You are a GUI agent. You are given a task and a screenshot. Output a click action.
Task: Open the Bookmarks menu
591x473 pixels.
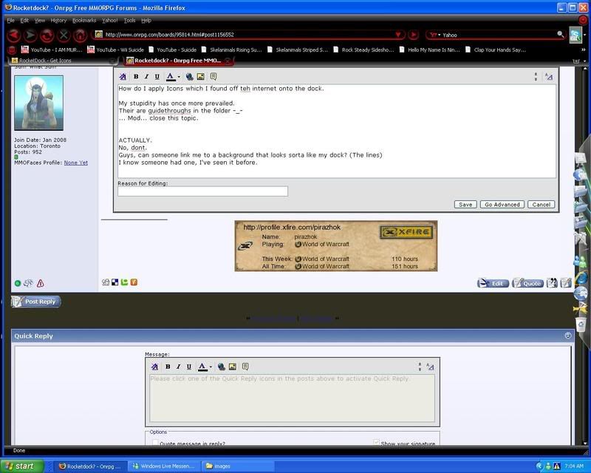tap(84, 21)
